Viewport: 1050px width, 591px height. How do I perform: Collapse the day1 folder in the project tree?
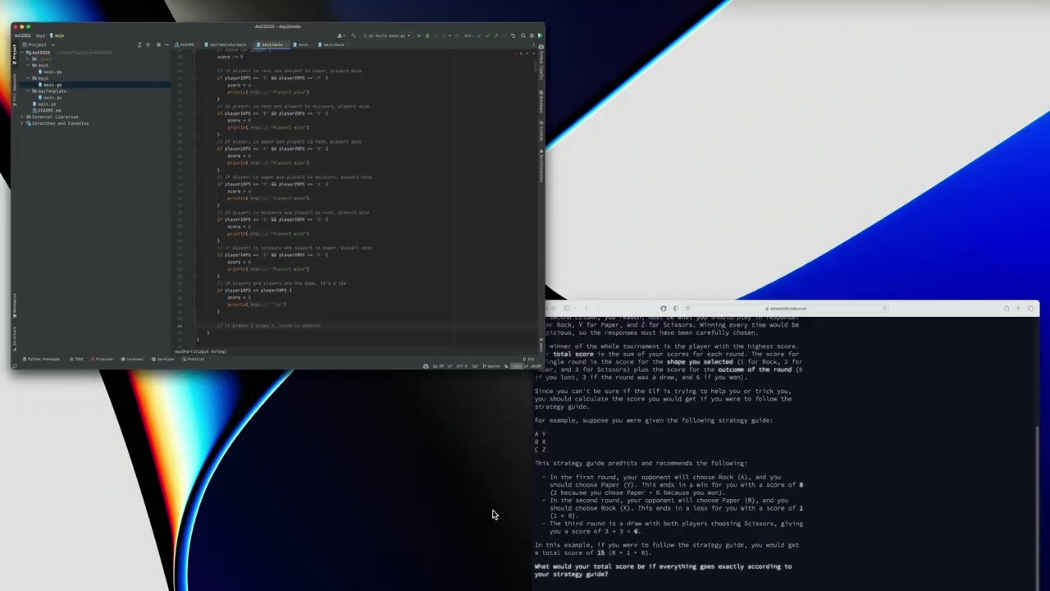pyautogui.click(x=28, y=65)
